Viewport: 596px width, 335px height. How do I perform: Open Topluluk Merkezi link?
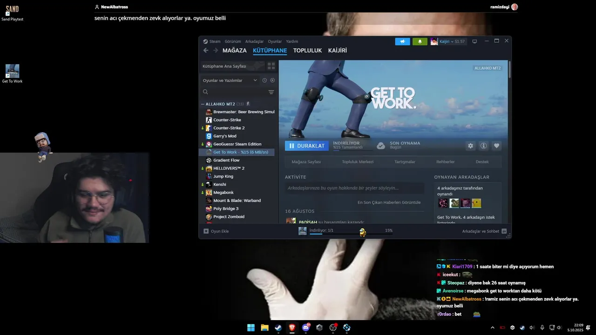pos(358,162)
